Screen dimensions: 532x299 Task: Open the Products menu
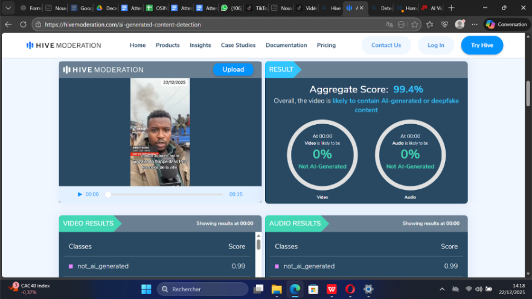click(x=167, y=45)
